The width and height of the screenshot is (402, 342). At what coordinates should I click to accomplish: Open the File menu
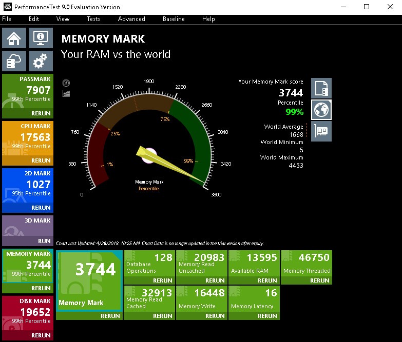click(7, 19)
